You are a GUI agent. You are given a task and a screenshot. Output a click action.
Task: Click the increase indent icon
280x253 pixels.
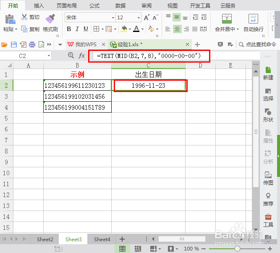point(204,17)
